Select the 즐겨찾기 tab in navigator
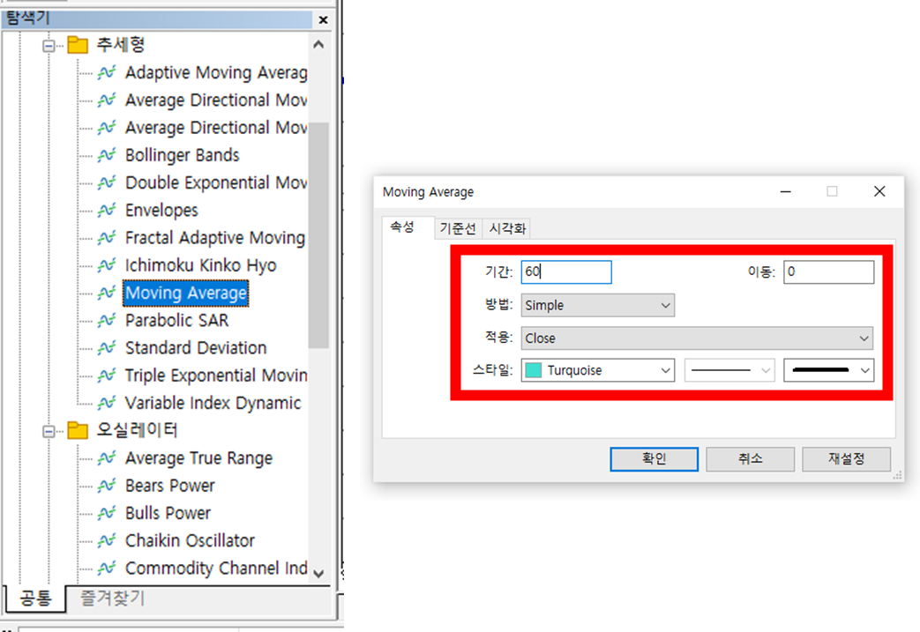 tap(112, 598)
